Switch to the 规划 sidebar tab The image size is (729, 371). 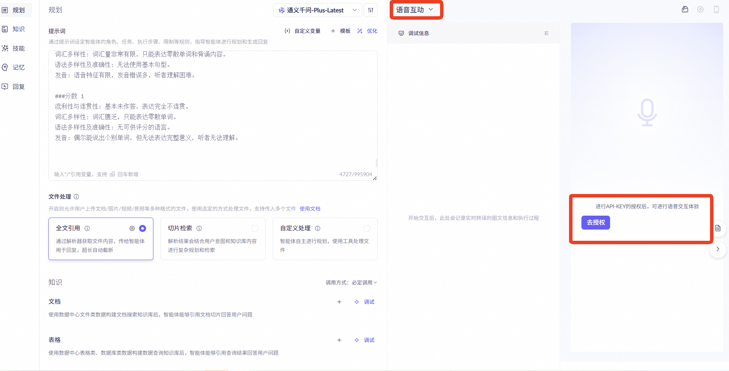point(15,10)
